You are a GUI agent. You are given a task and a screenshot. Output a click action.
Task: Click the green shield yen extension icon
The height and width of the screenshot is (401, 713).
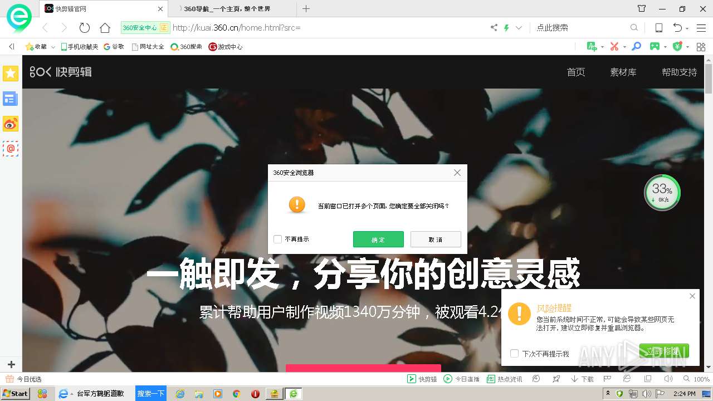coord(677,47)
